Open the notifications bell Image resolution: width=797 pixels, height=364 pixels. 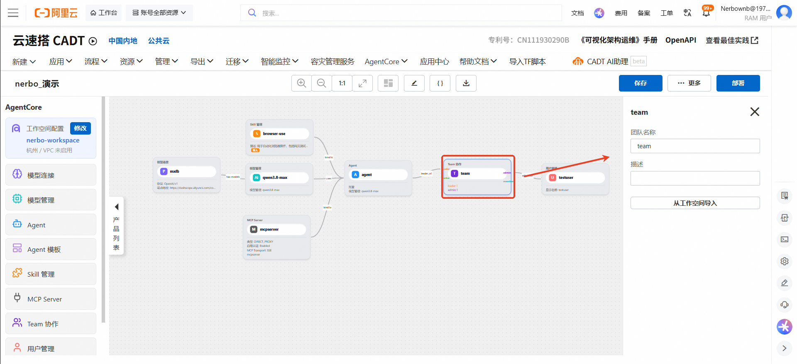coord(706,13)
